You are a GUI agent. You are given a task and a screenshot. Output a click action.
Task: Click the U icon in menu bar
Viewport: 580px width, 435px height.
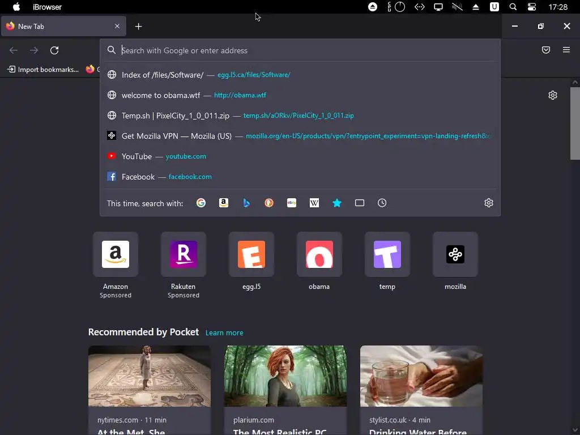pos(494,7)
